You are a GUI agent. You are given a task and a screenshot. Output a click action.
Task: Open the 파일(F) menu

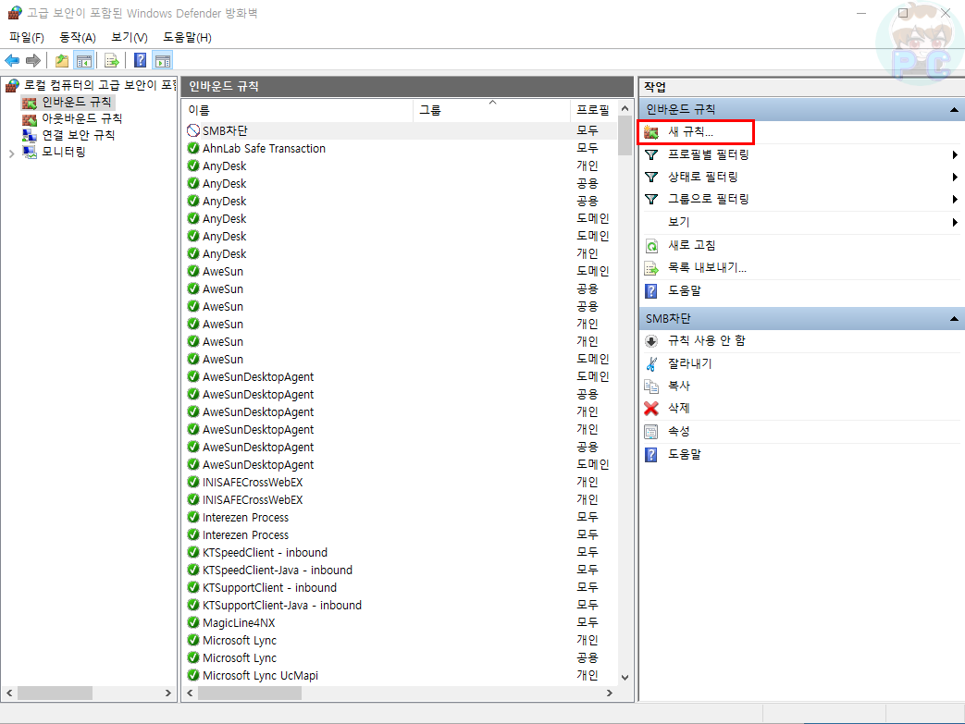point(27,38)
